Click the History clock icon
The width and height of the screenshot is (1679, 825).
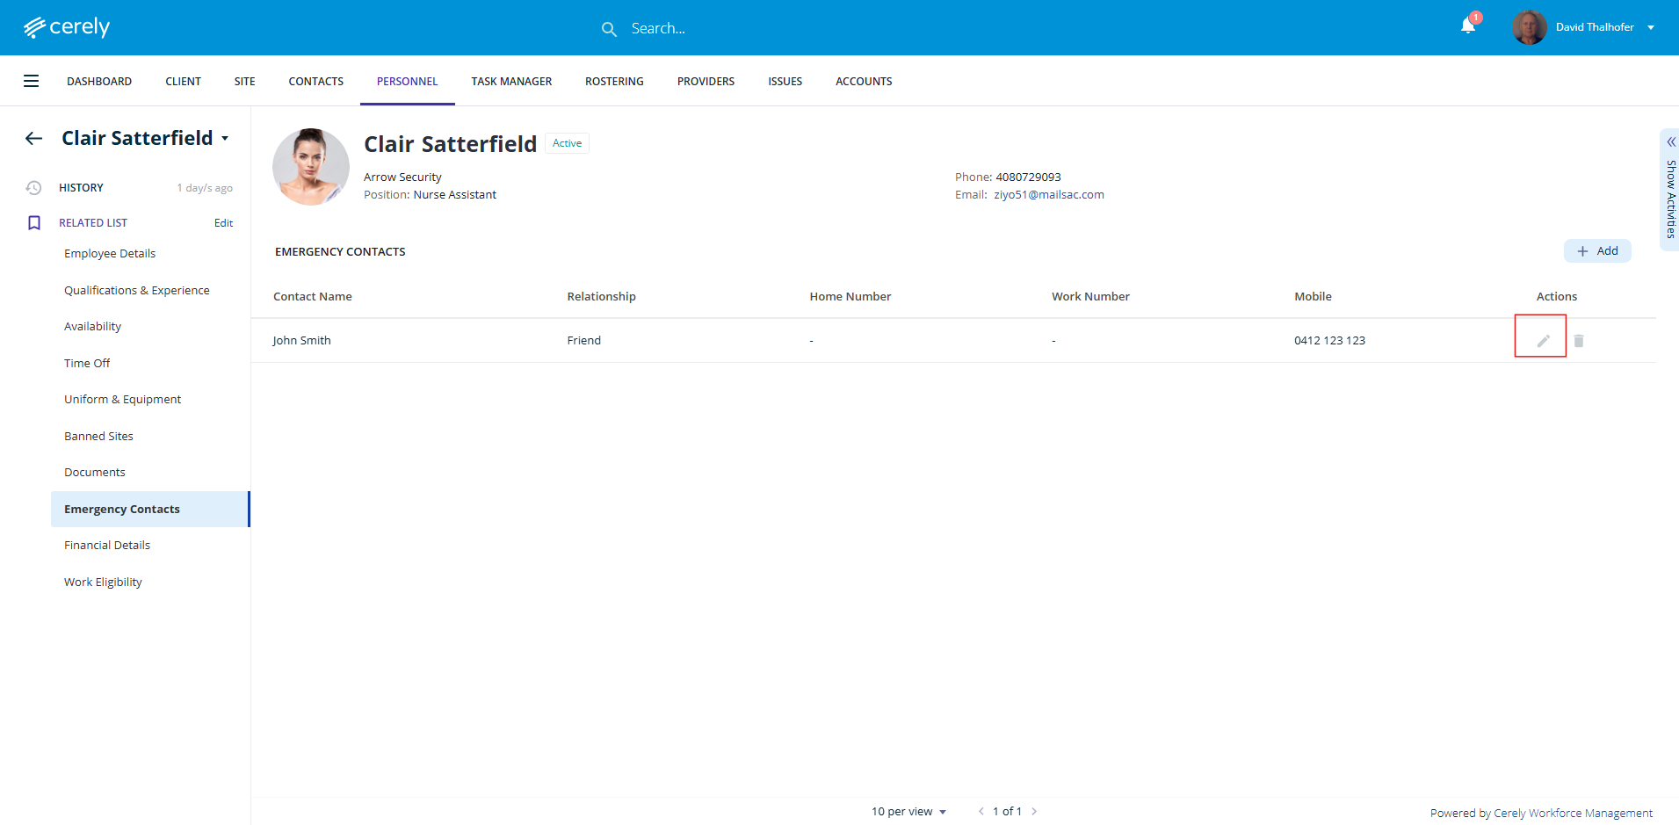pos(34,187)
